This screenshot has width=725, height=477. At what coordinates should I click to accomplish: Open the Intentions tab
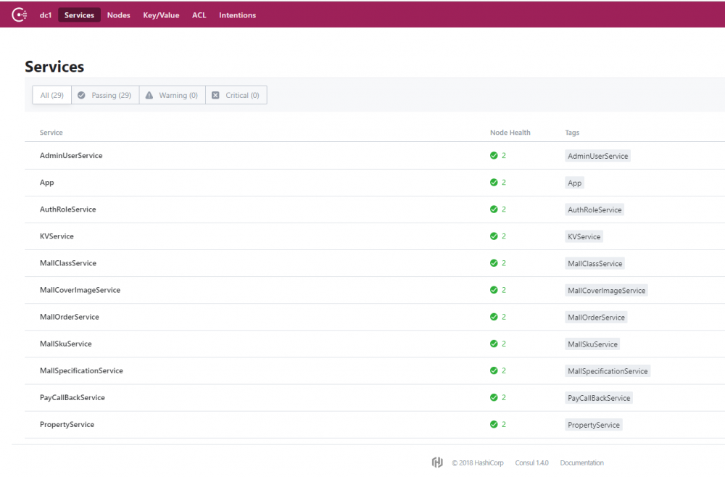click(x=237, y=15)
